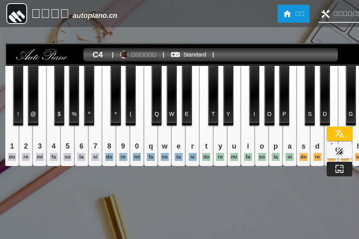Tap the white key labeled lowercase s
The height and width of the screenshot is (239, 359).
point(304,146)
